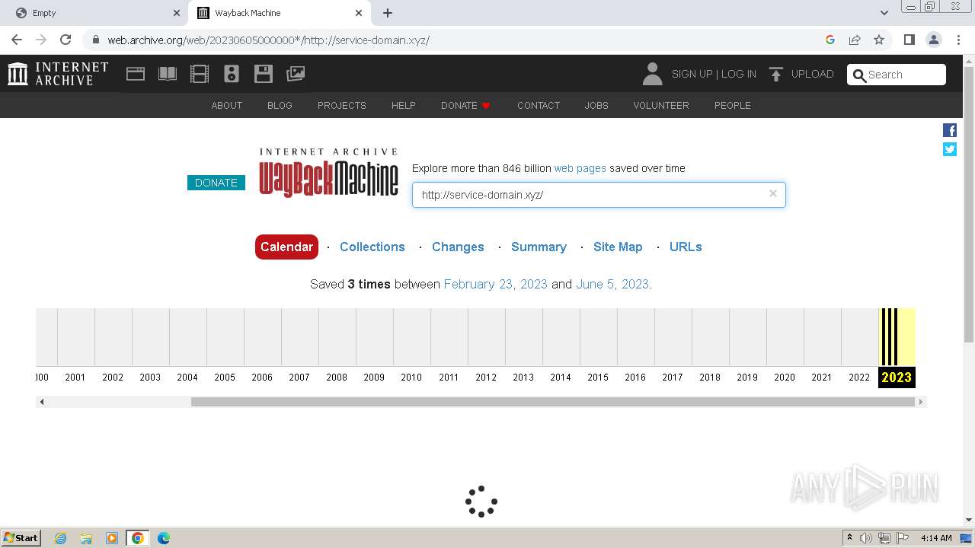Open Microsoft Edge from taskbar
975x548 pixels.
(x=163, y=538)
